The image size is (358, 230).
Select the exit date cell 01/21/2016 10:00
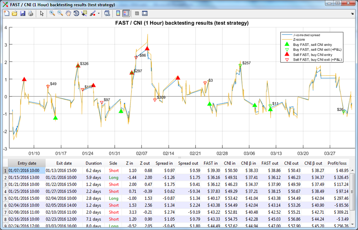pos(64,177)
